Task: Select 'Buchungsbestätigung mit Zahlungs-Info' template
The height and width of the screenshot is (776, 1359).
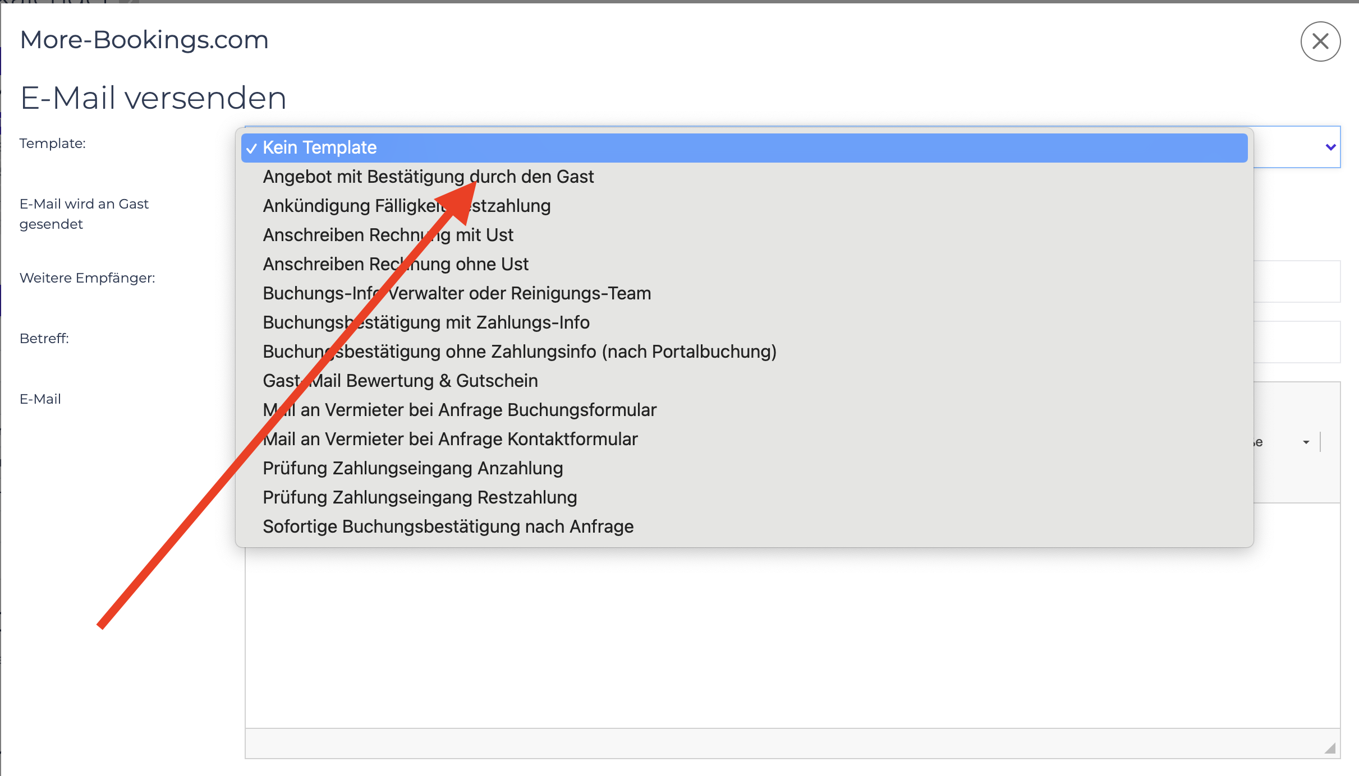Action: pos(744,322)
